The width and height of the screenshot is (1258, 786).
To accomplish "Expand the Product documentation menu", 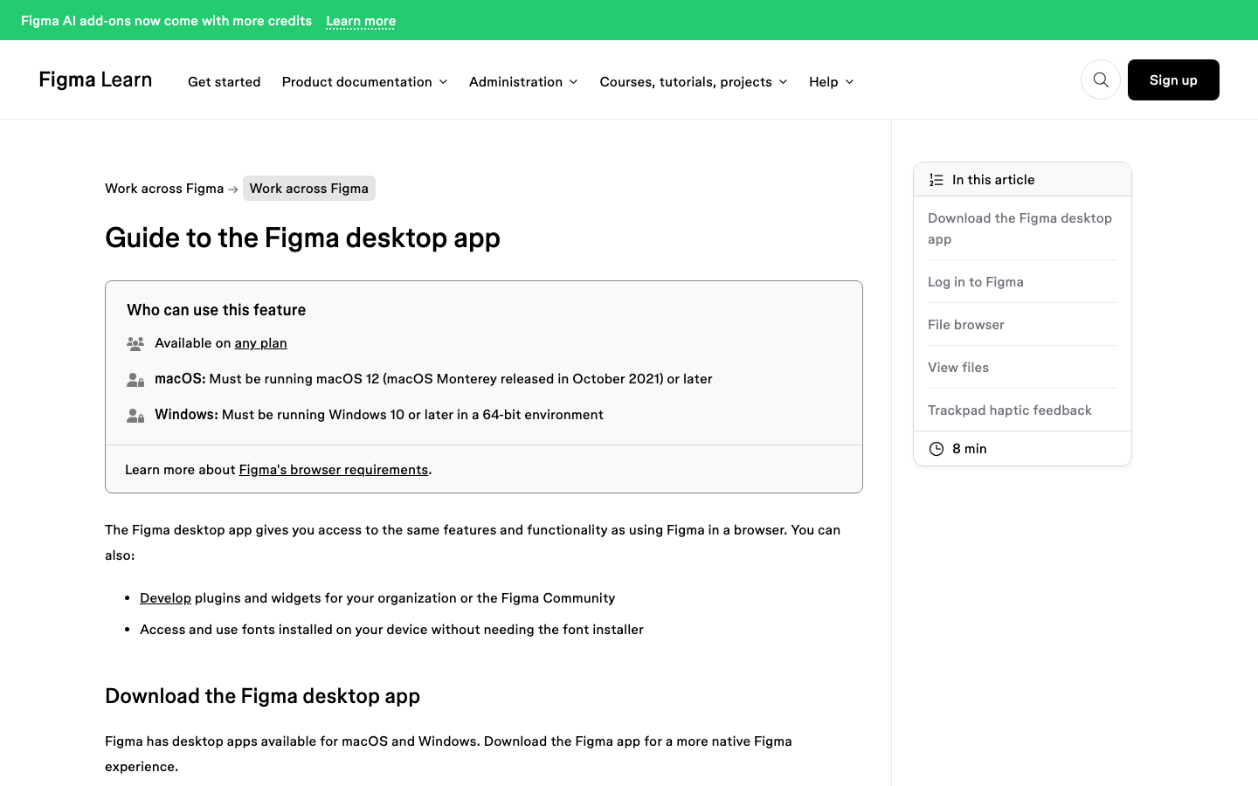I will tap(364, 81).
